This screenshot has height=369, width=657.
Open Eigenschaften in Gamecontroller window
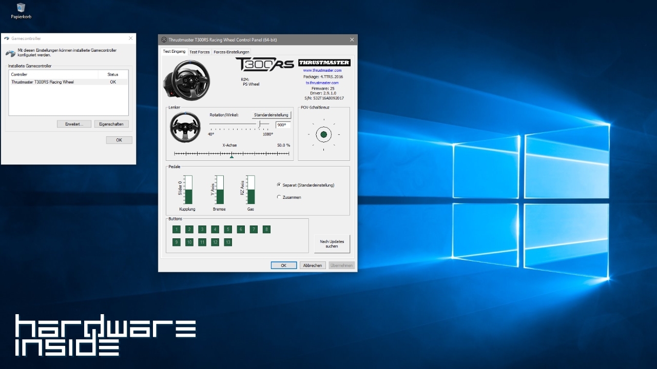click(x=111, y=124)
